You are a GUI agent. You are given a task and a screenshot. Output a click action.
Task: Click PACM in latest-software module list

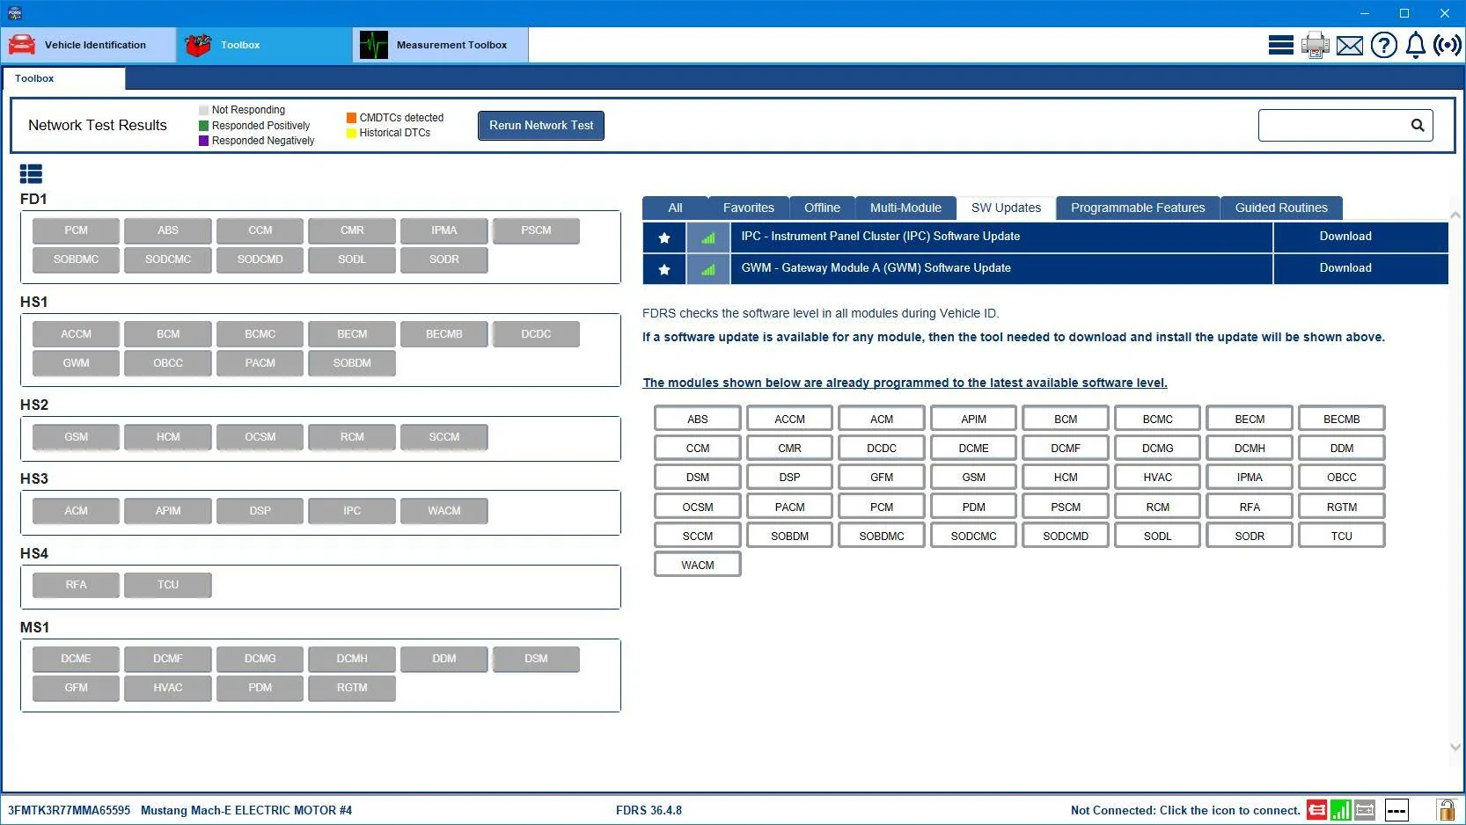pos(789,507)
